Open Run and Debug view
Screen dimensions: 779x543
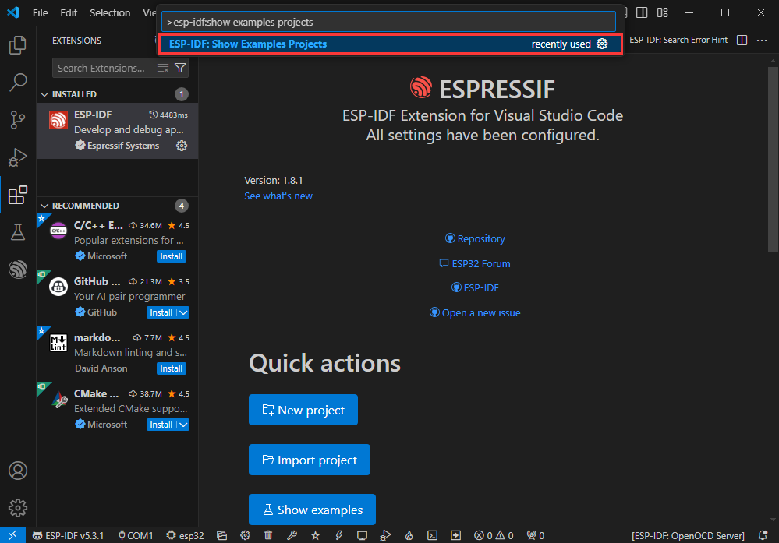click(17, 157)
